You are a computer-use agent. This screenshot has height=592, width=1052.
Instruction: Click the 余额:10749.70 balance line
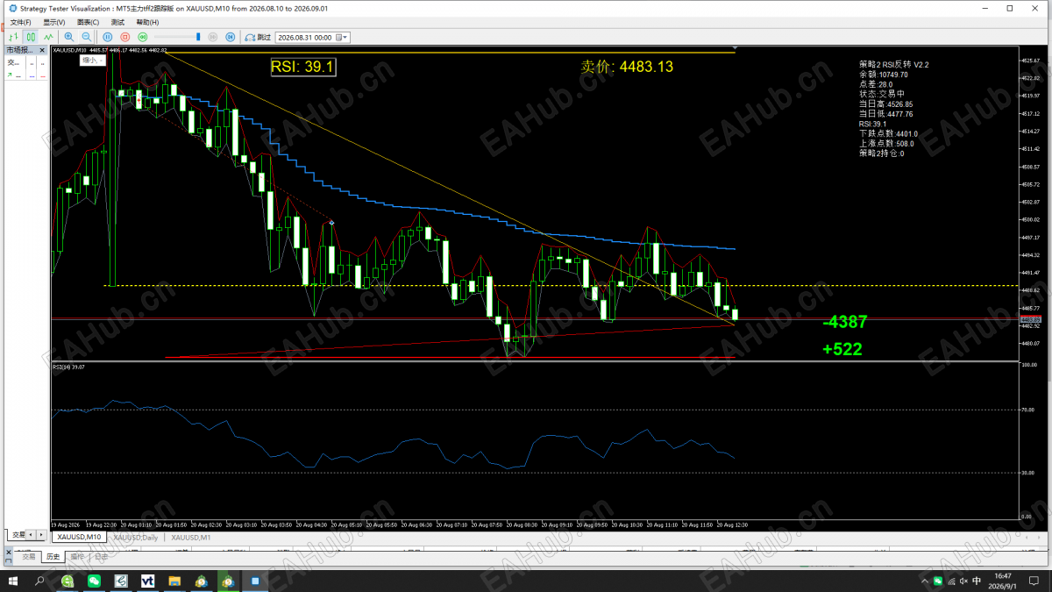(x=884, y=75)
